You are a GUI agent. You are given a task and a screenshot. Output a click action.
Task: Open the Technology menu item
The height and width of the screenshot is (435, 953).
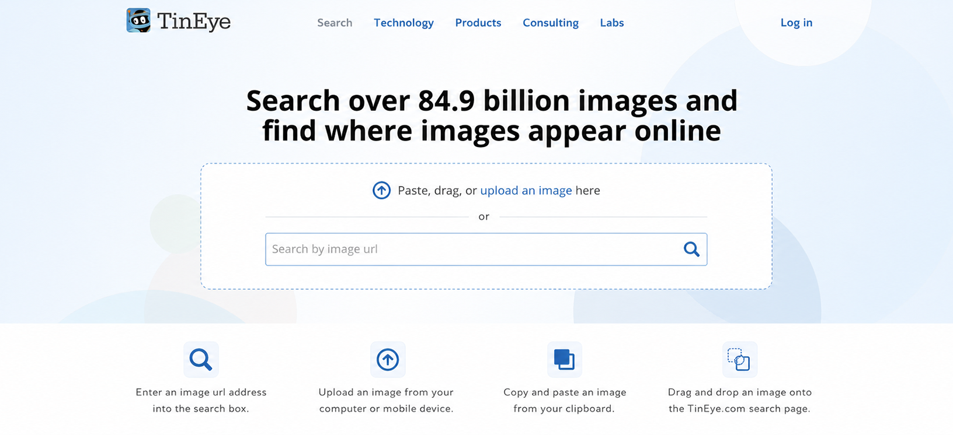[x=404, y=23]
